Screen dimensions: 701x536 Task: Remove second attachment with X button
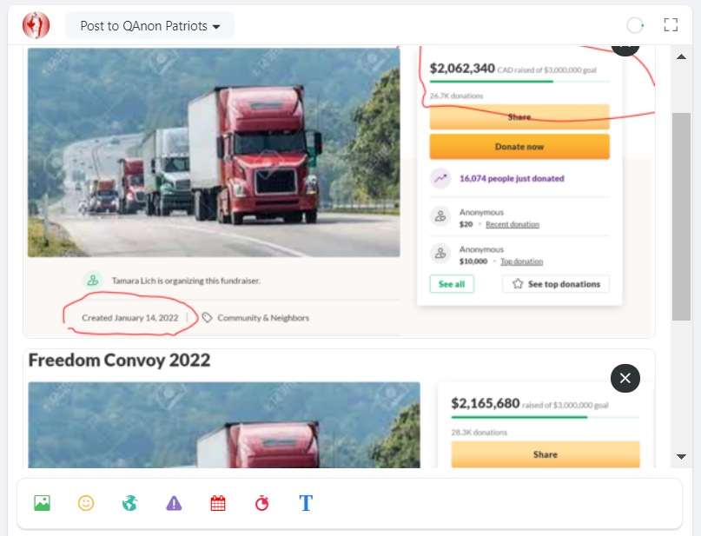625,378
